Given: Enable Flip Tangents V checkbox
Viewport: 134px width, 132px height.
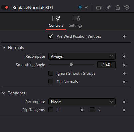Looking at the screenshot, I should pos(92,110).
